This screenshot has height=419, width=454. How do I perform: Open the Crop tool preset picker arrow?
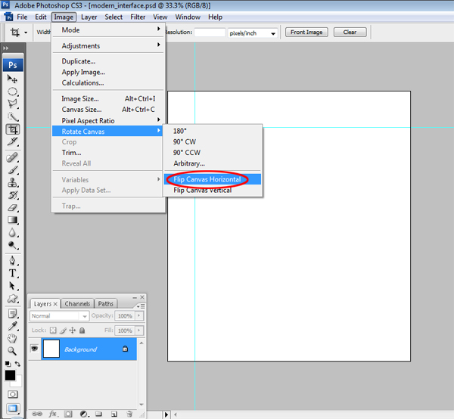pos(26,33)
